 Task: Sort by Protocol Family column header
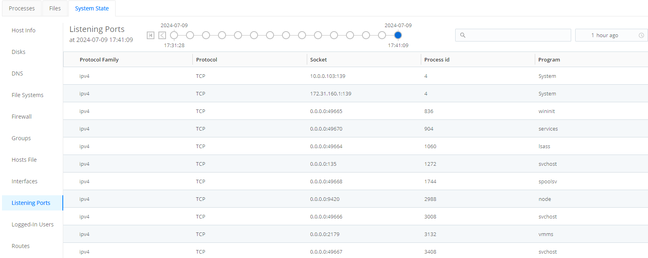[99, 60]
